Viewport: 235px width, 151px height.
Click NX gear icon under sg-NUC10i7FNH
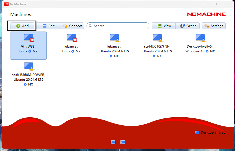coord(154,56)
